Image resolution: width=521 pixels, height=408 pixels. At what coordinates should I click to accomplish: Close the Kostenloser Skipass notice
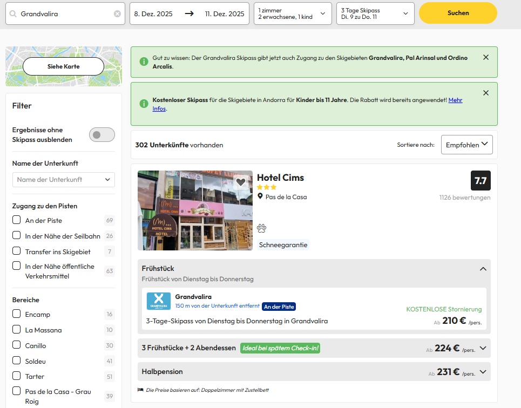click(x=486, y=93)
